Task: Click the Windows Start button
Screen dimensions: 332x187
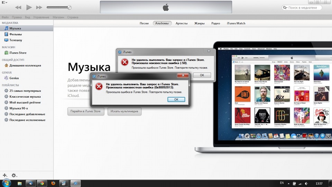Action: [6, 183]
